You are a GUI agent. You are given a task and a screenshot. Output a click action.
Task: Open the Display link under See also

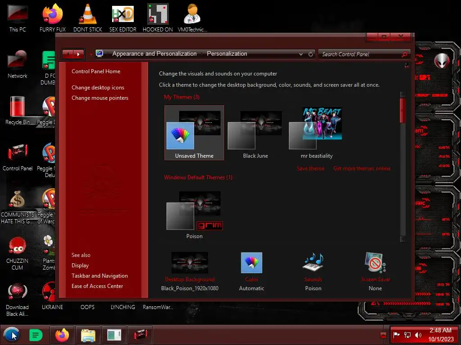click(x=80, y=265)
